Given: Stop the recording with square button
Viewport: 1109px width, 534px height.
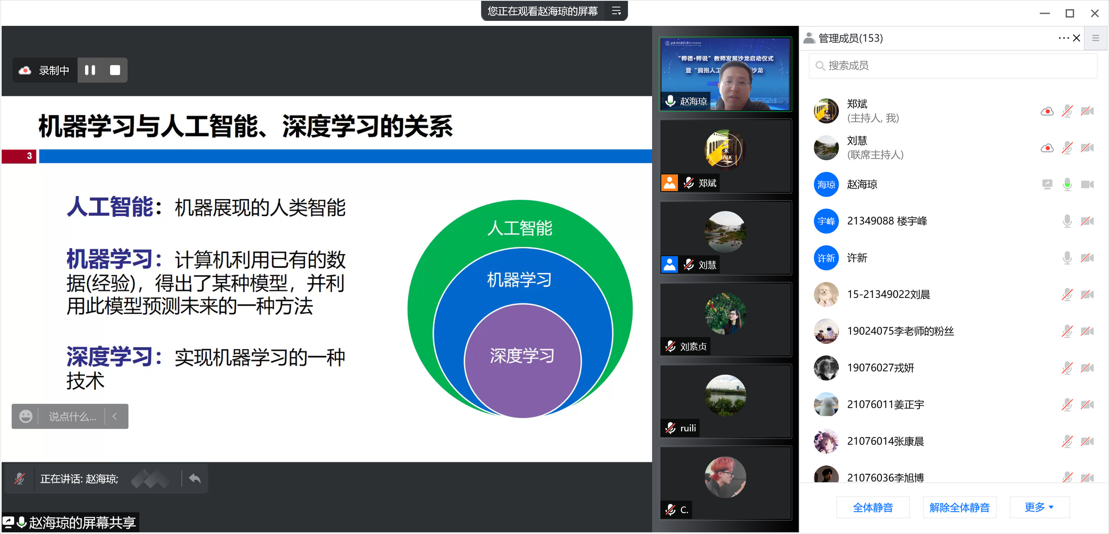Looking at the screenshot, I should 115,70.
